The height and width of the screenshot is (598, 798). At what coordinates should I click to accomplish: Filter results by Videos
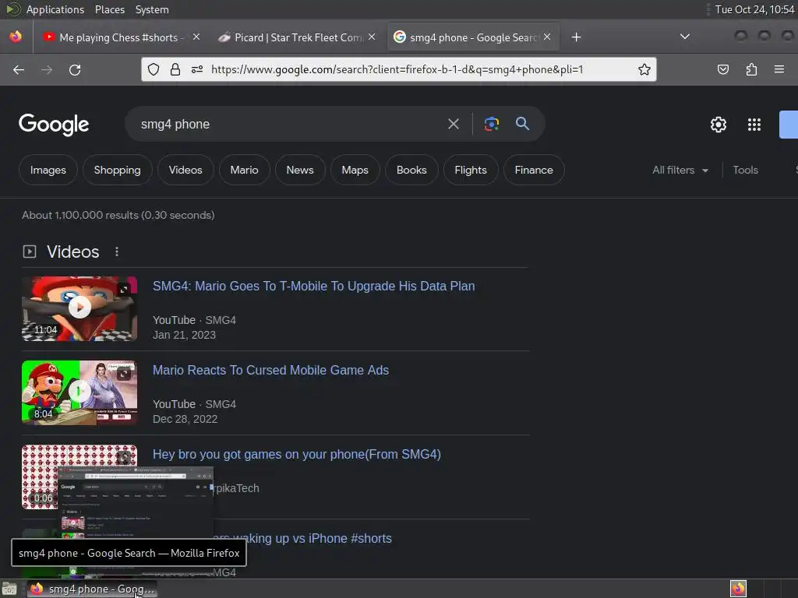click(185, 170)
